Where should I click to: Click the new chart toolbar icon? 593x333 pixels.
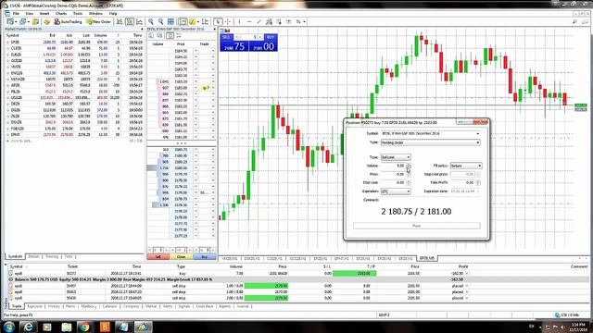pos(11,22)
